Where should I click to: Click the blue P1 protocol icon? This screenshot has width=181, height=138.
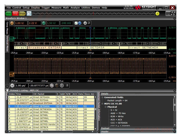point(80,23)
